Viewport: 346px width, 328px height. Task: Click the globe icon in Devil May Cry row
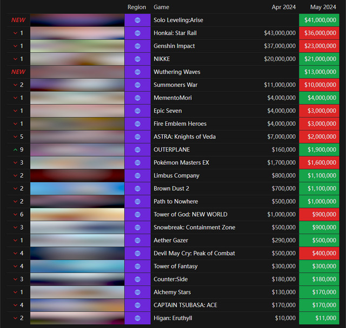click(x=137, y=253)
